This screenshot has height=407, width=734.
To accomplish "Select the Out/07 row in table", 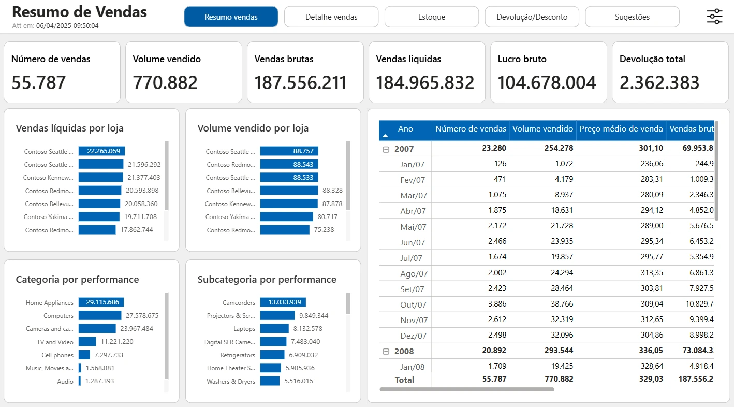I will click(547, 304).
